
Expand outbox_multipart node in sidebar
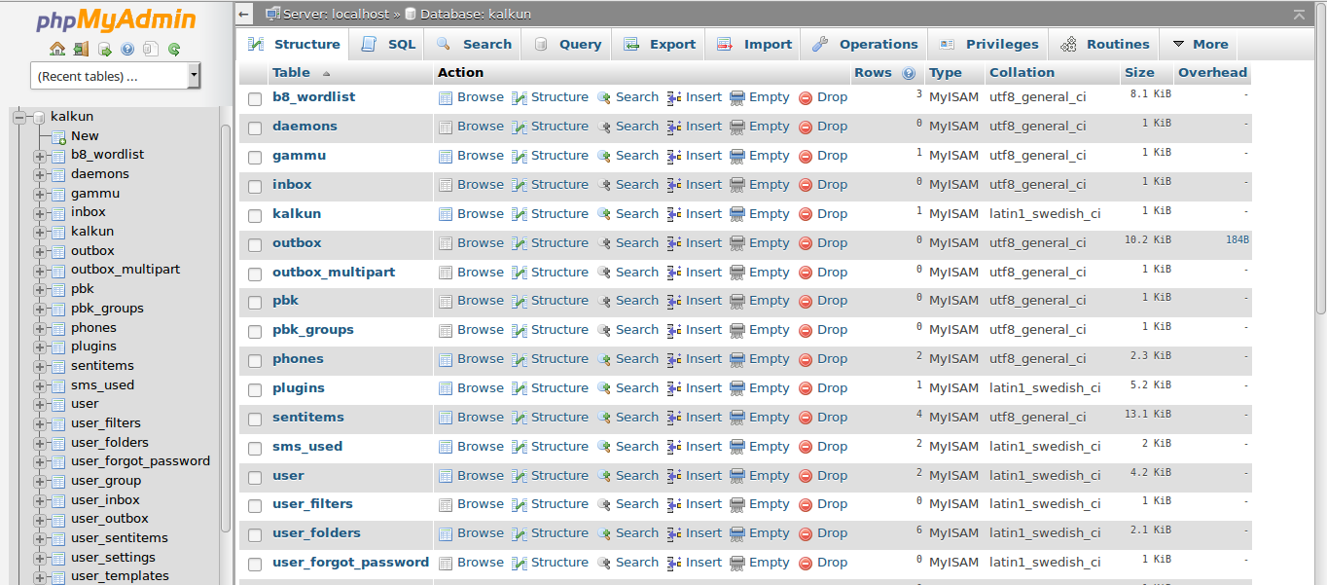click(40, 270)
